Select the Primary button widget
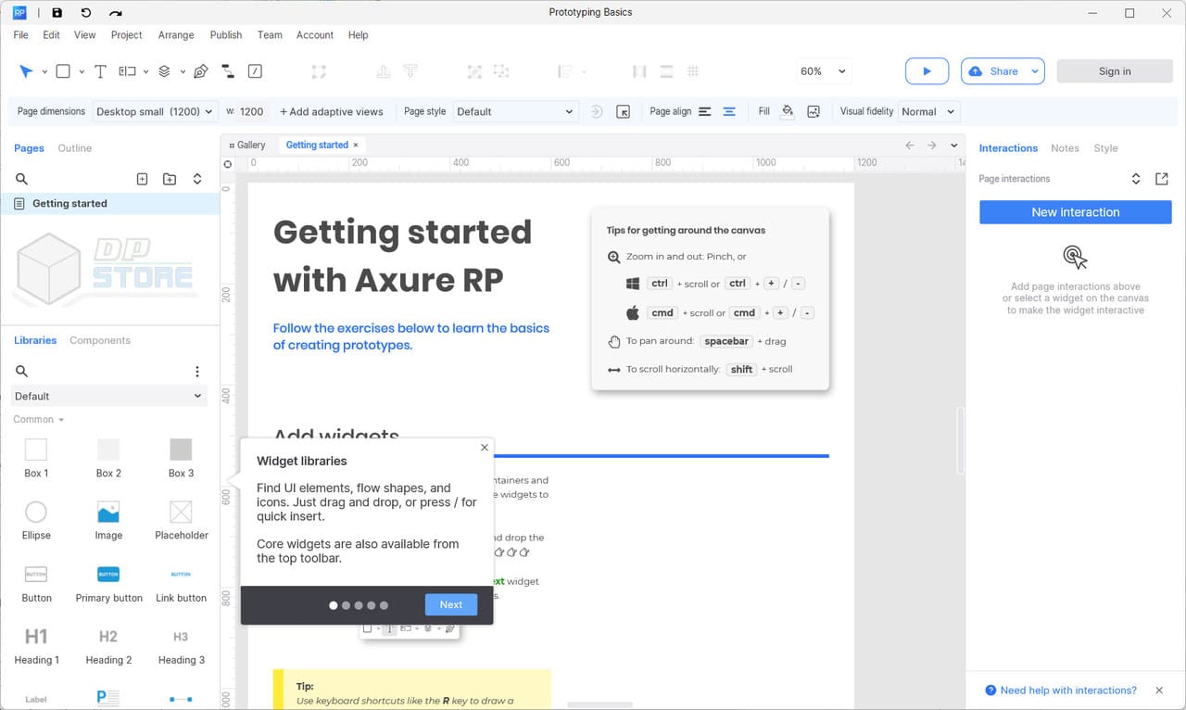1186x710 pixels. (x=108, y=584)
